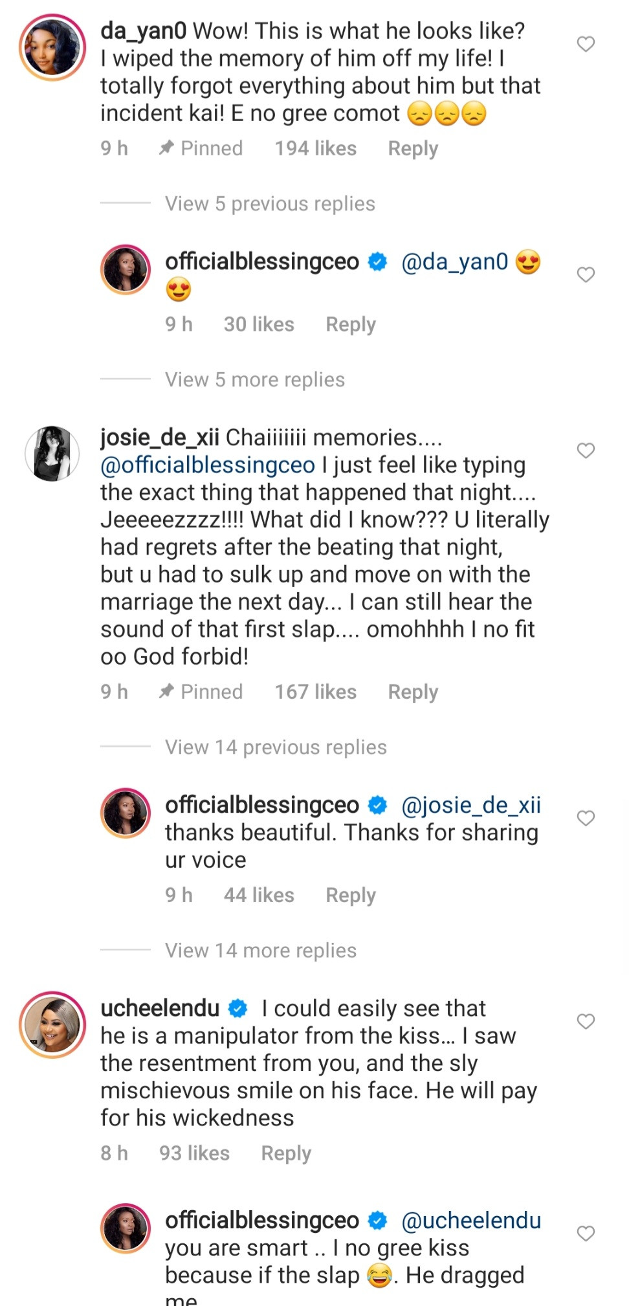Screen dimensions: 629x1306
Task: Tap heart on officialblessingceo's reply to josie_de_xii
Action: click(x=586, y=818)
